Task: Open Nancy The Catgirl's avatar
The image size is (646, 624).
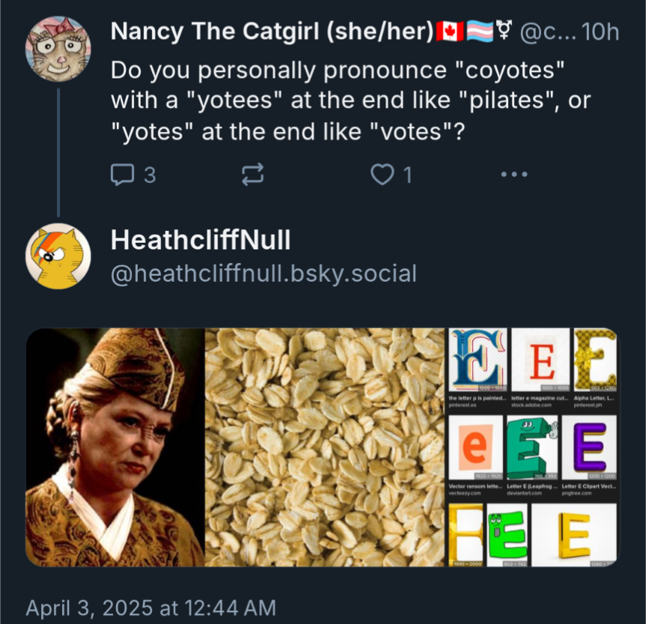Action: click(58, 49)
